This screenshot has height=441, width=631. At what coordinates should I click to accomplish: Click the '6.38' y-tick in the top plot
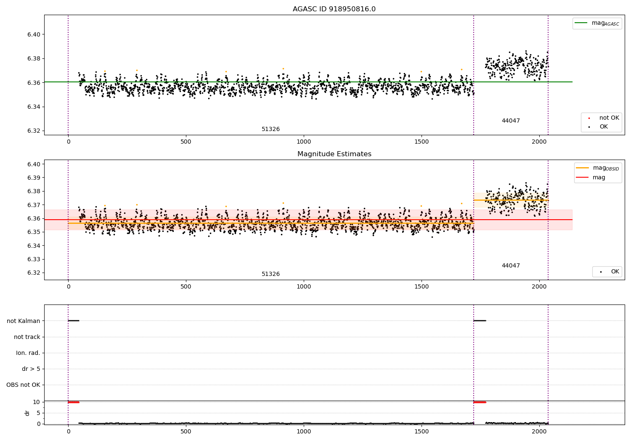tap(34, 58)
